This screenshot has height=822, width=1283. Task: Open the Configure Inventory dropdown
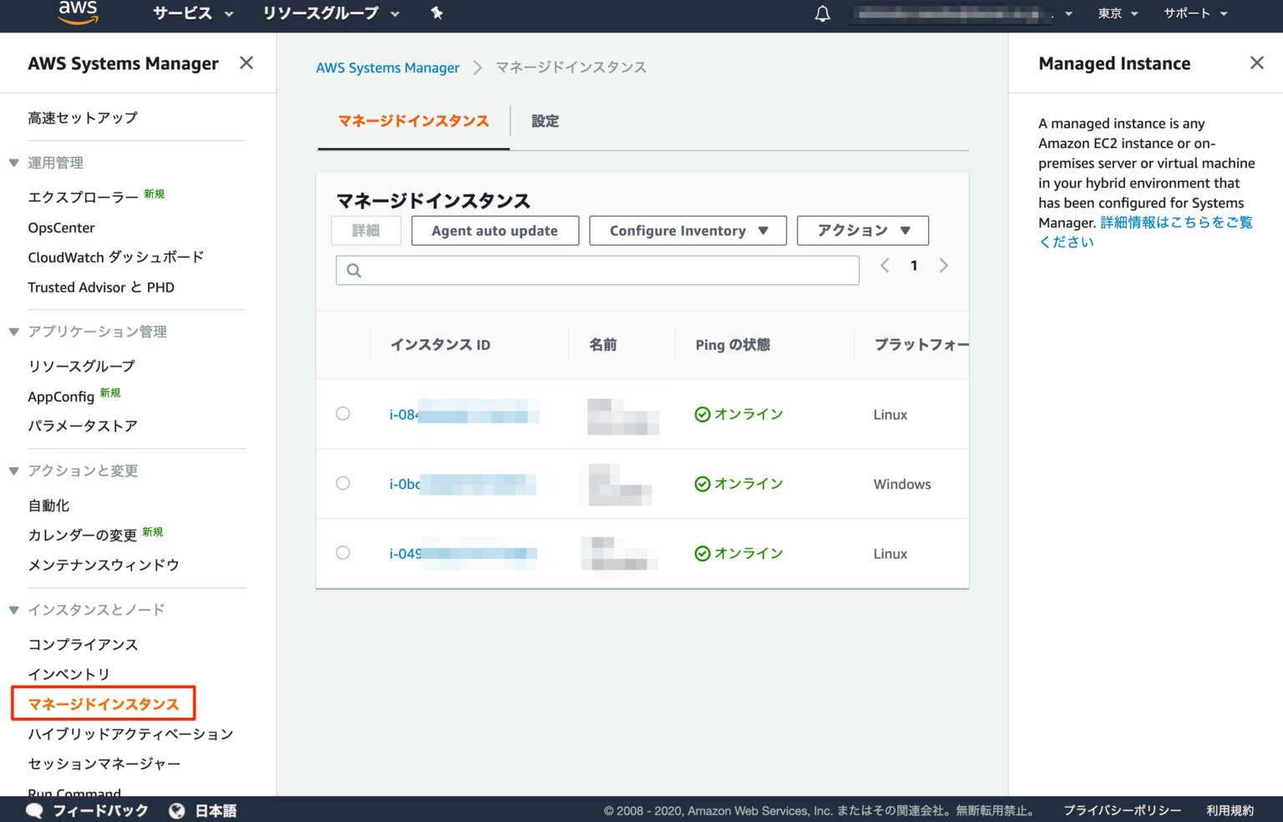coord(688,231)
